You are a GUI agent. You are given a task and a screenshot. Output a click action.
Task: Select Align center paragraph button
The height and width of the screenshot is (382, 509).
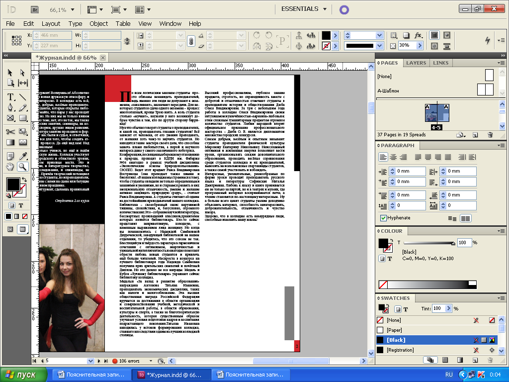393,157
